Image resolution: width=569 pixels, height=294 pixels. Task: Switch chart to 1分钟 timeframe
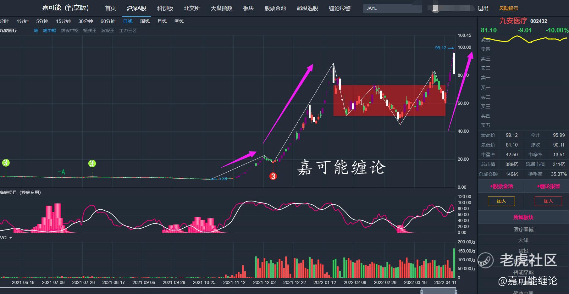[x=23, y=21]
